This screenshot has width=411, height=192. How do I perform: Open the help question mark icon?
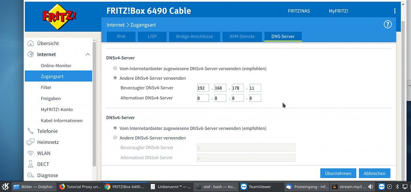point(387,24)
